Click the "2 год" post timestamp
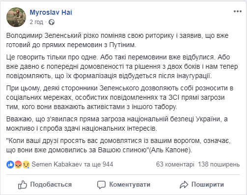Screen dimensions: 247x195 36,22
